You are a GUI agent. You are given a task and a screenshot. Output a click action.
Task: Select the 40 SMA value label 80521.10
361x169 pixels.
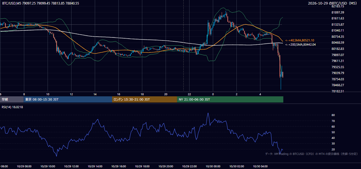pos(300,41)
